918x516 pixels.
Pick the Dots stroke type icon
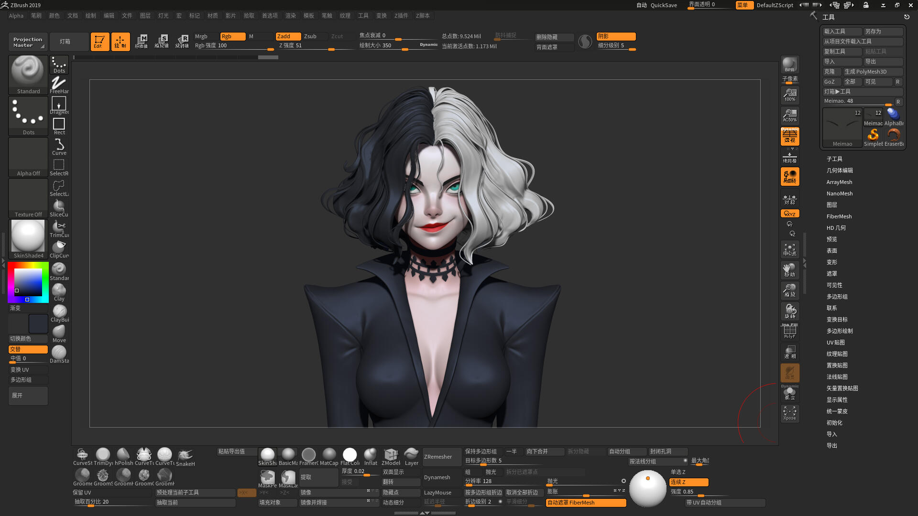[59, 64]
